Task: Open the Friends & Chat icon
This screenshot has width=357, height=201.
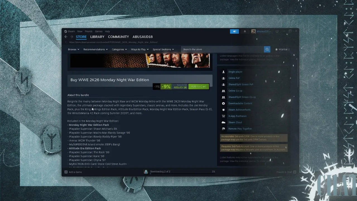Action: coord(295,172)
